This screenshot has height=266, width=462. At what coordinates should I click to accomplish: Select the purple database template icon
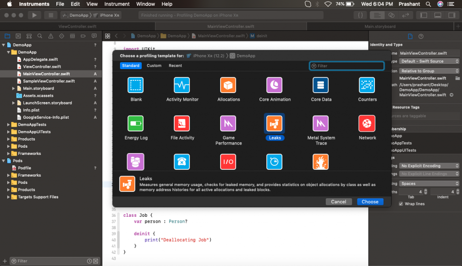(x=135, y=162)
